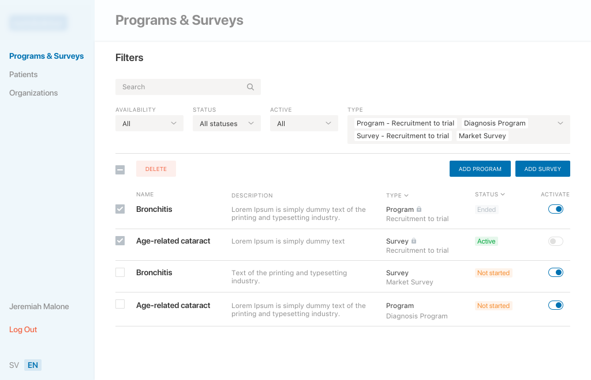Viewport: 591px width, 380px height.
Task: Toggle activate switch for Ended Bronchitis program
Action: point(556,209)
